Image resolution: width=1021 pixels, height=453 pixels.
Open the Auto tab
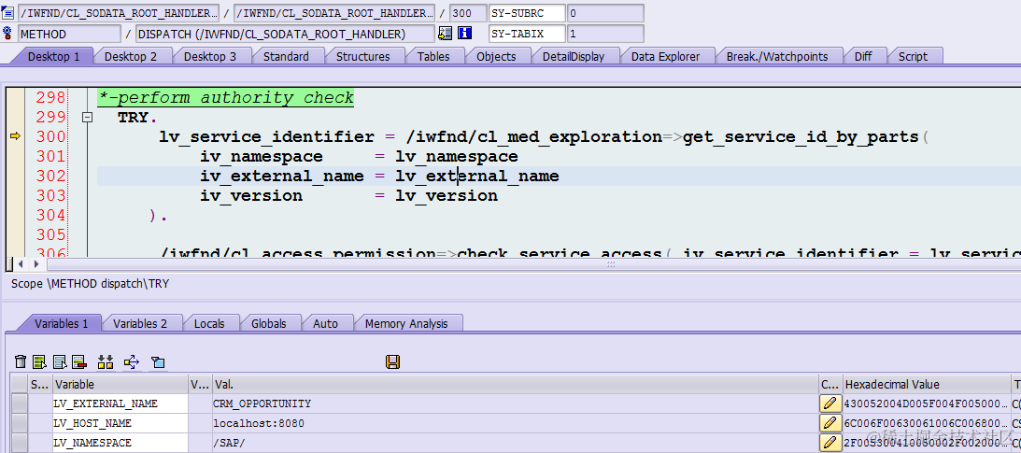325,323
